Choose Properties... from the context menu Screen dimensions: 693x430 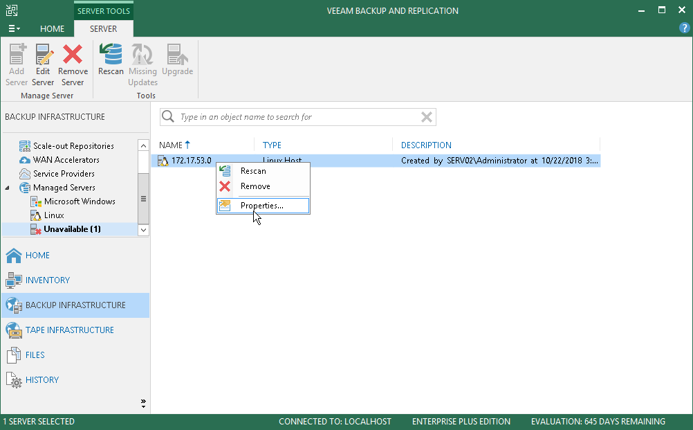pyautogui.click(x=263, y=206)
